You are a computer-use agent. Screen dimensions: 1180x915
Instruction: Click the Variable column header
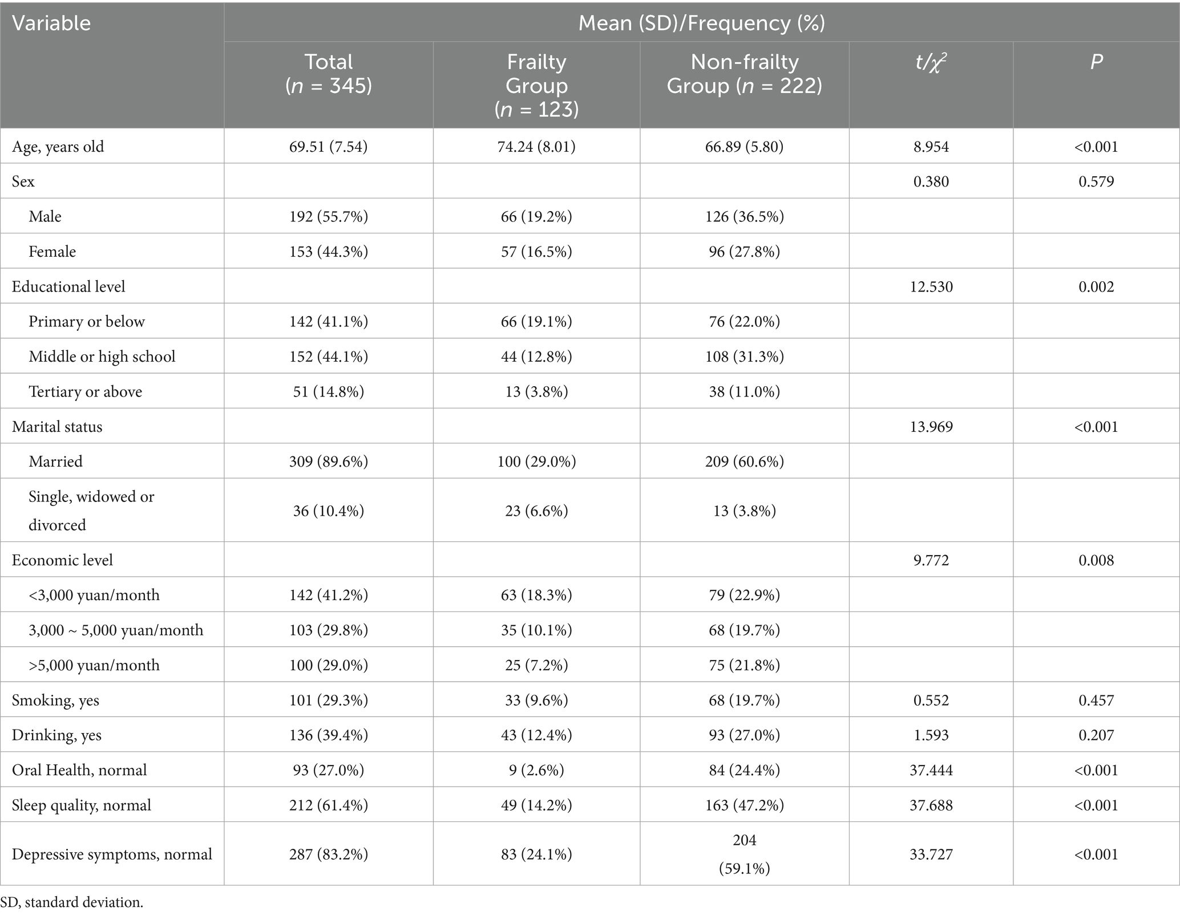[51, 23]
